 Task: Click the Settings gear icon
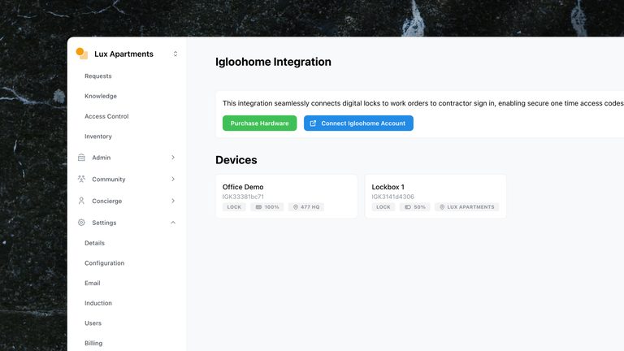(81, 223)
